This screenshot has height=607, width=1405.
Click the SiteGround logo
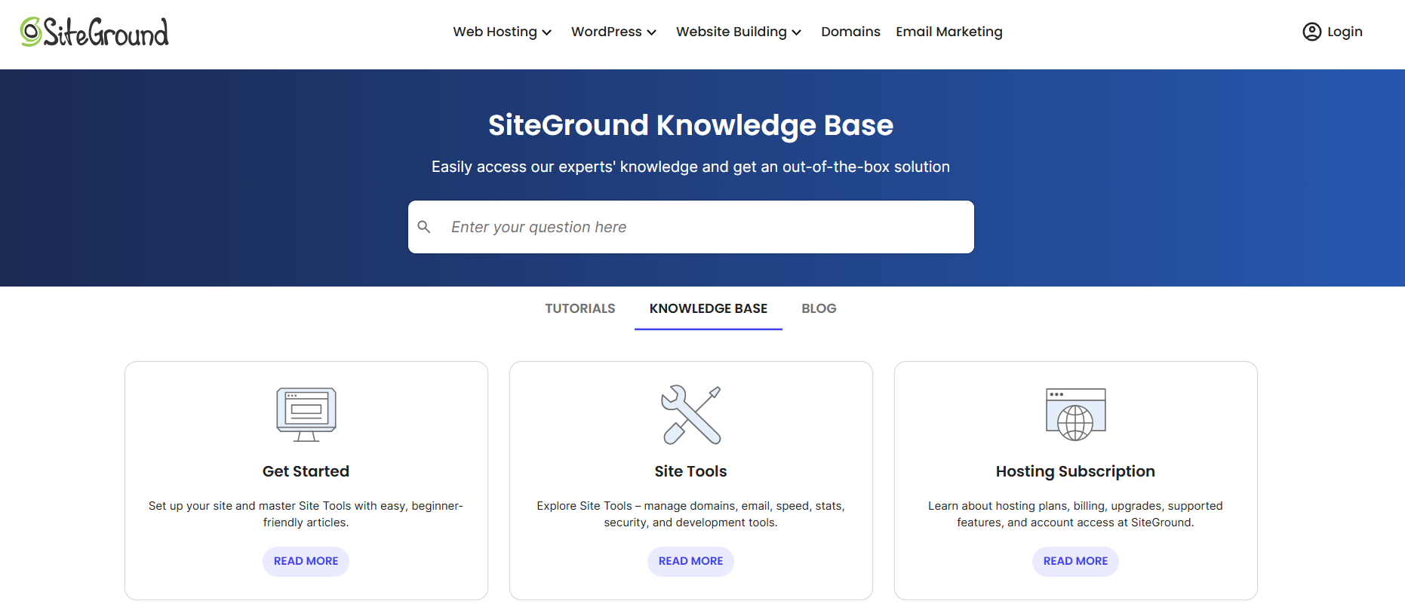pyautogui.click(x=94, y=32)
